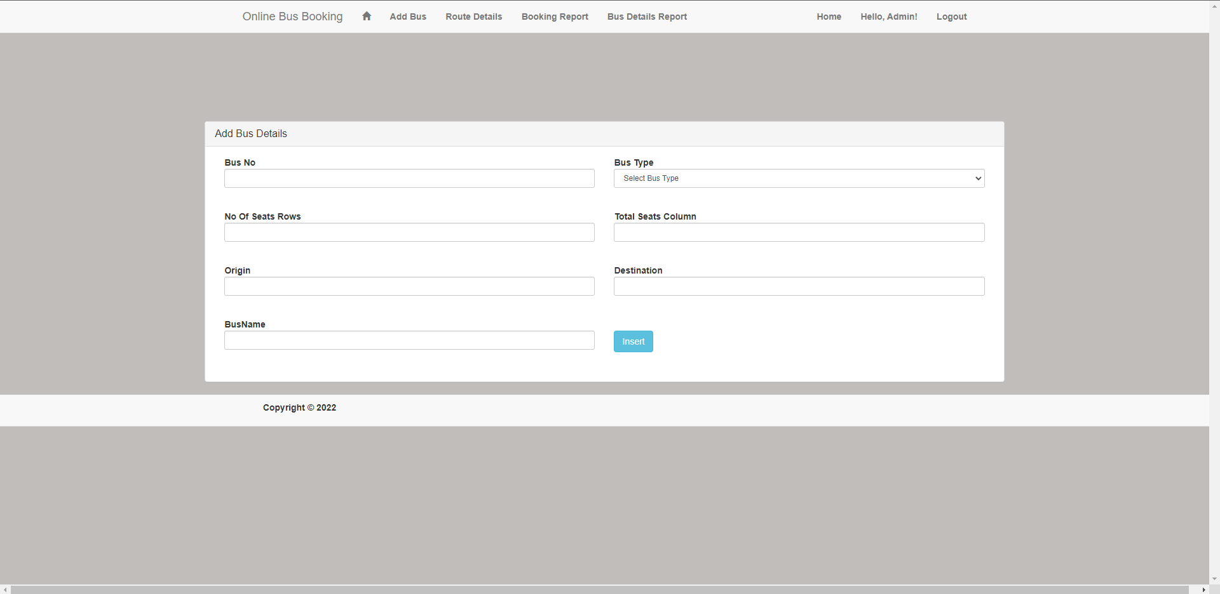Click the left arrow of horizontal scrollbar
Image resolution: width=1220 pixels, height=594 pixels.
pyautogui.click(x=5, y=590)
